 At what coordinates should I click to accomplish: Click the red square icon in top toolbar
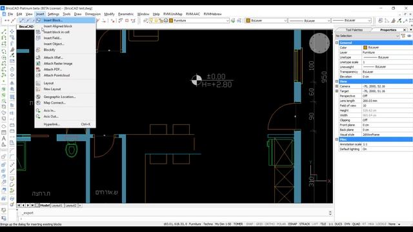pyautogui.click(x=126, y=20)
